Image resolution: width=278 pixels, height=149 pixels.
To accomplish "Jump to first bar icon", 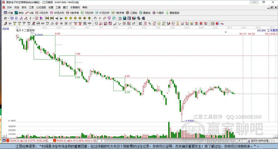I will coord(47,18).
